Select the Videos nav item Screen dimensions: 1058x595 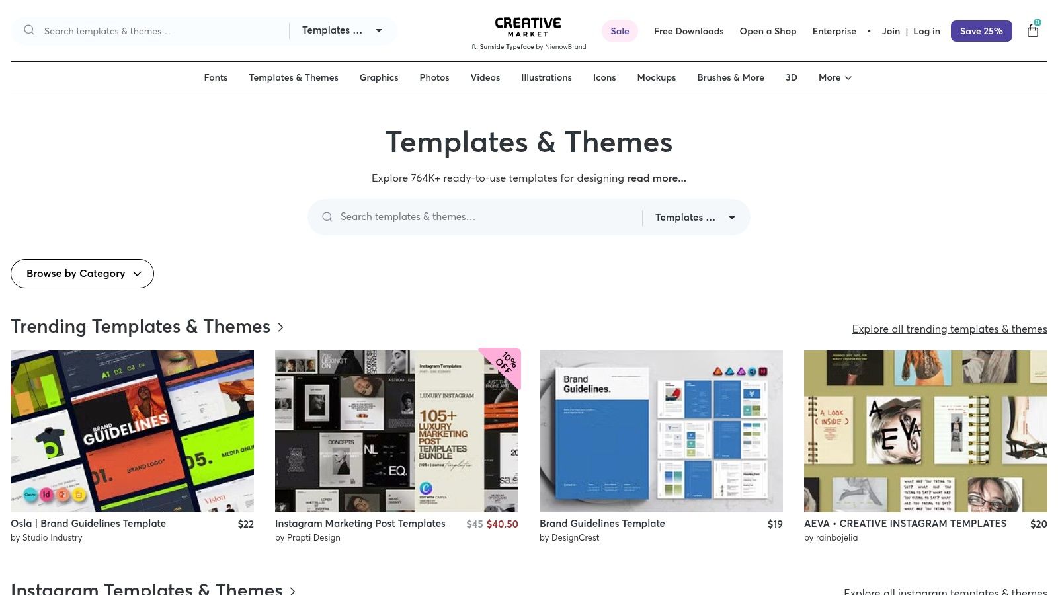[x=485, y=77]
